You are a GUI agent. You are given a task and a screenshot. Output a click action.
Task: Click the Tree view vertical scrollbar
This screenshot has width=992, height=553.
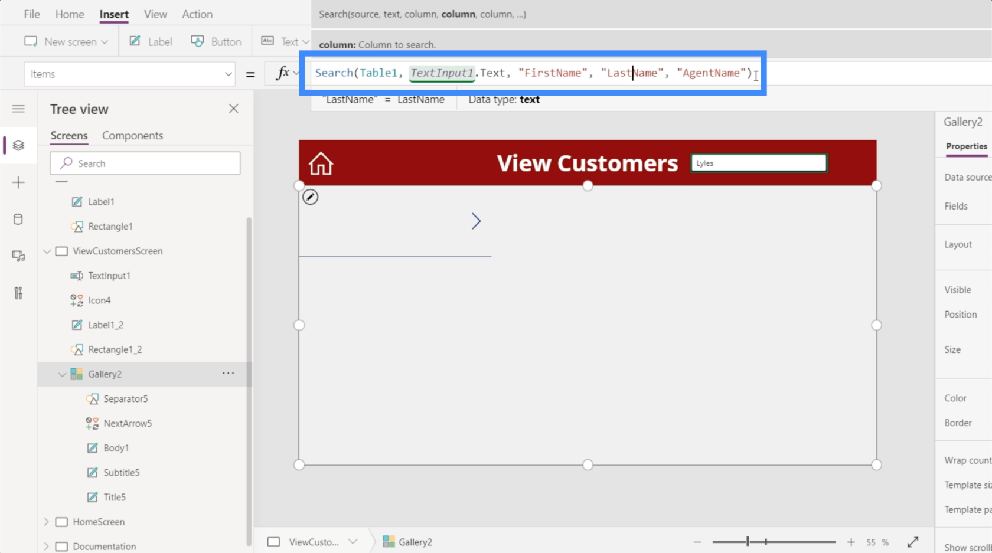pyautogui.click(x=249, y=381)
